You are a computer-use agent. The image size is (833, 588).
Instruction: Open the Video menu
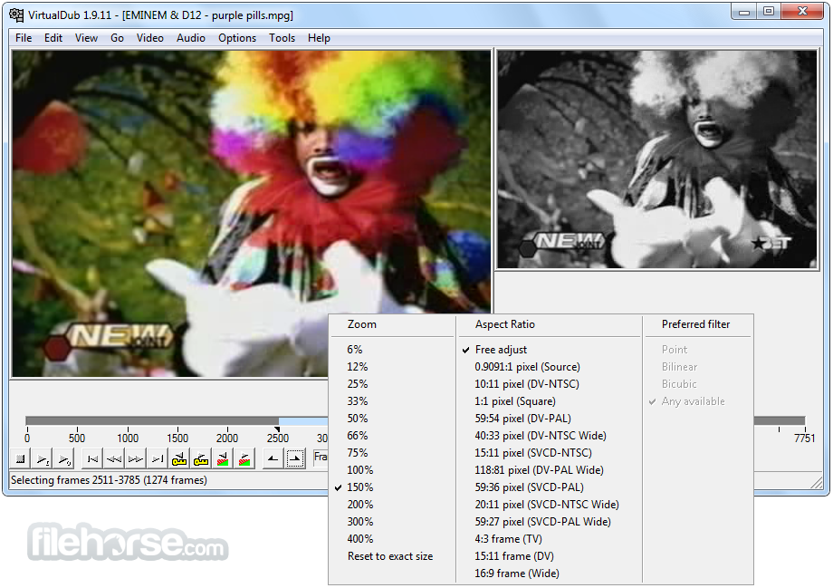[149, 38]
